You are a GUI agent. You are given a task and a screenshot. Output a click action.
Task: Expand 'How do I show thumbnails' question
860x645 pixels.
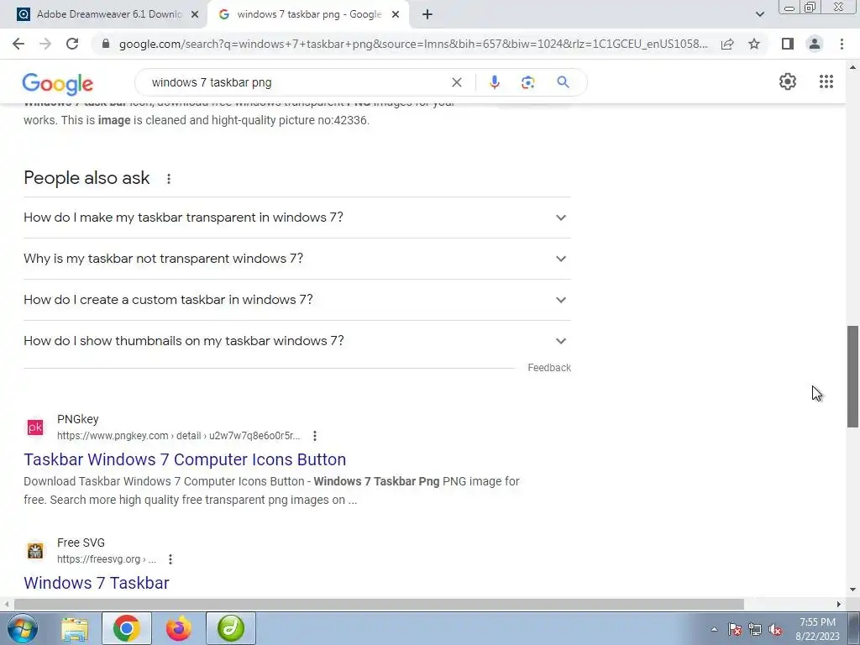point(297,341)
